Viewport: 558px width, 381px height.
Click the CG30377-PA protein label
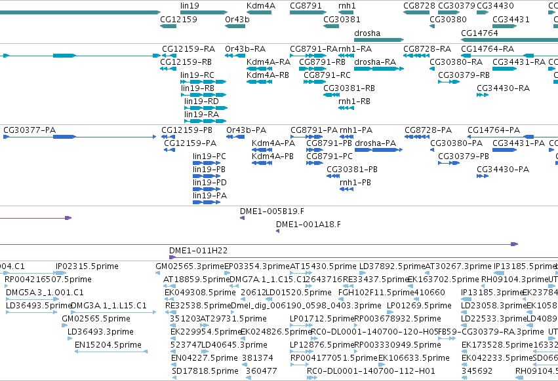click(x=30, y=130)
